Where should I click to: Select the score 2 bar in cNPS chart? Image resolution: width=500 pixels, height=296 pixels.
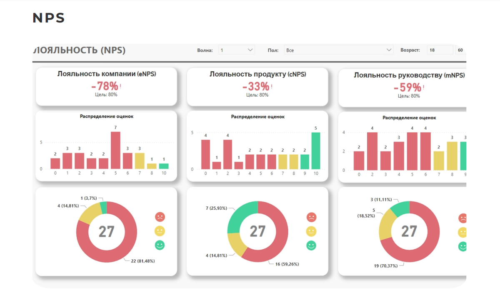tap(227, 154)
